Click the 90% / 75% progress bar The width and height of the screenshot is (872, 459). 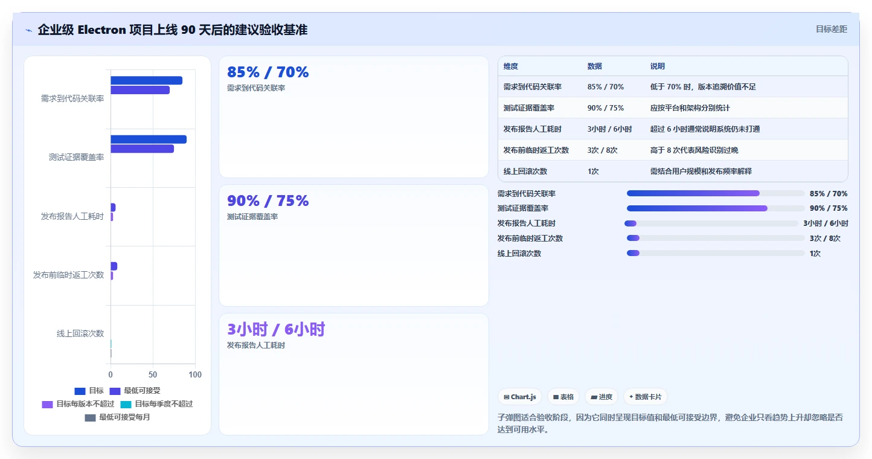tap(716, 208)
